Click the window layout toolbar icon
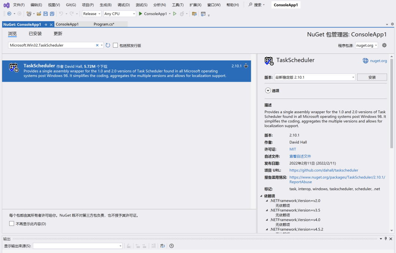396x253 pixels. (203, 14)
